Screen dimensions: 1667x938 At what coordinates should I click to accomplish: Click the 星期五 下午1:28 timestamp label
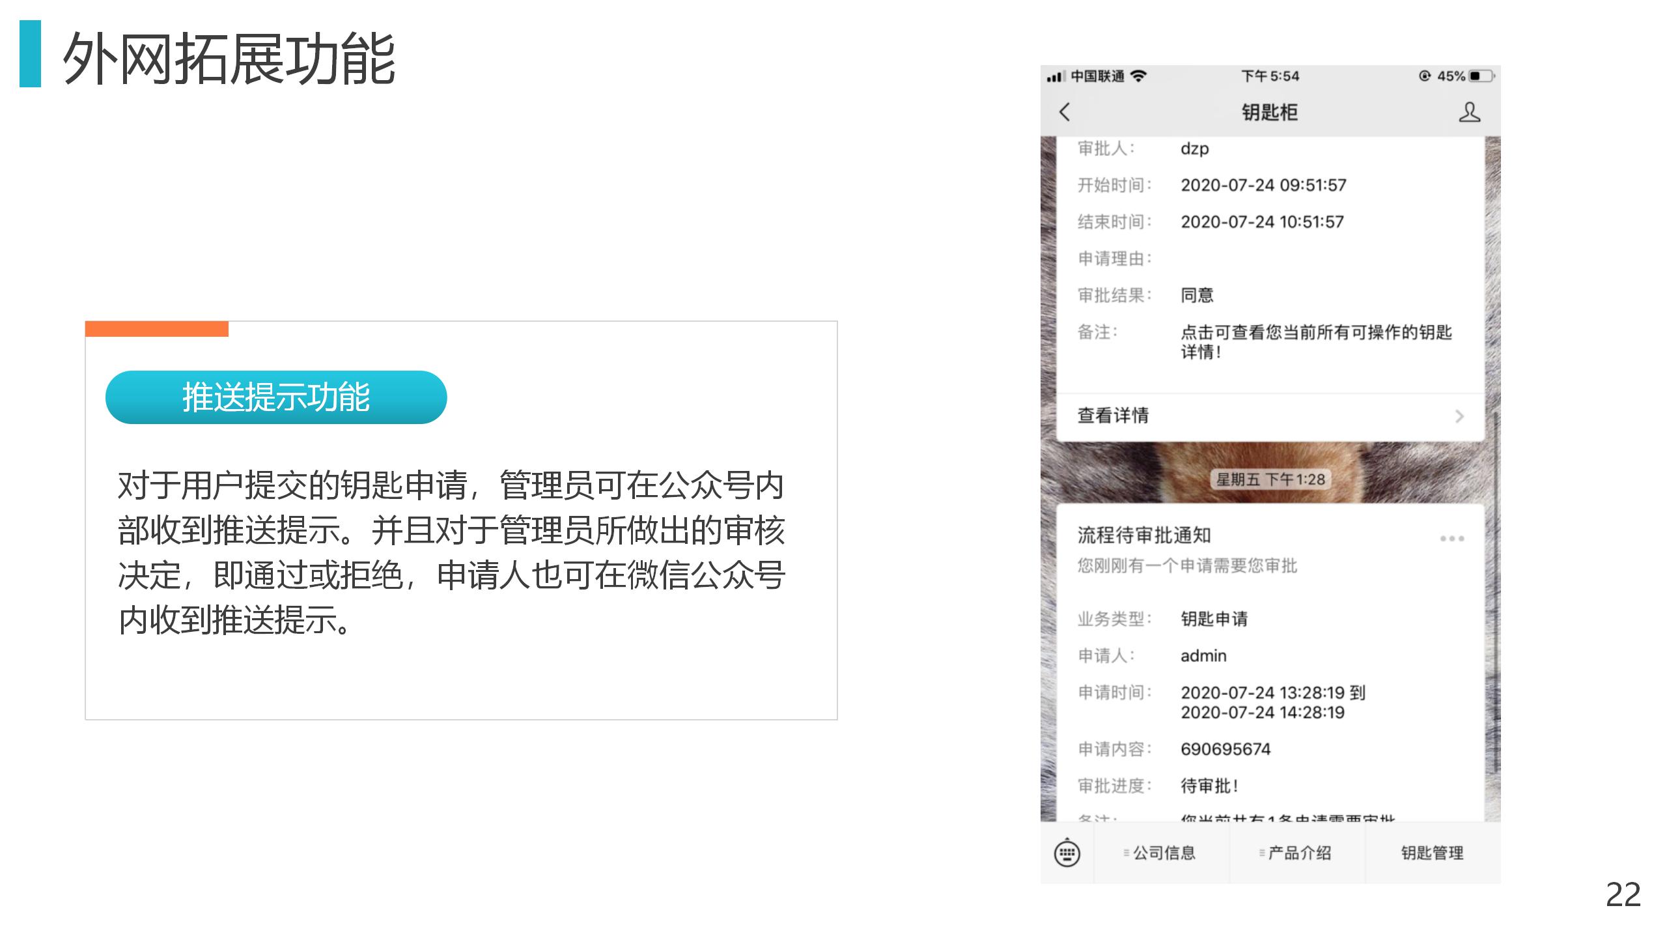point(1270,479)
